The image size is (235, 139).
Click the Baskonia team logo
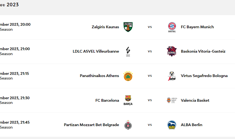[x=172, y=51]
